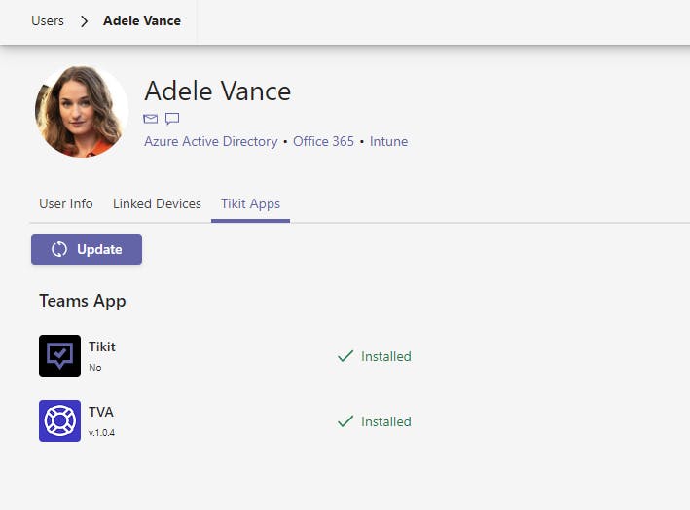Open chat via the speech bubble icon
The width and height of the screenshot is (690, 510).
point(172,119)
